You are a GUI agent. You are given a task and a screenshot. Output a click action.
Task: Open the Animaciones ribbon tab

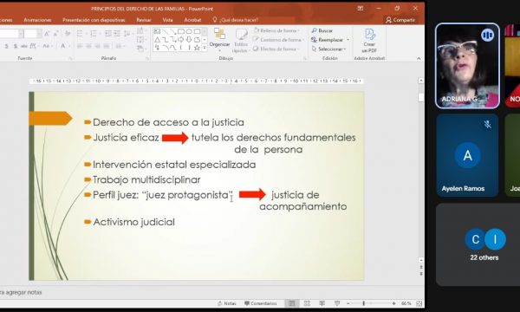[x=37, y=20]
